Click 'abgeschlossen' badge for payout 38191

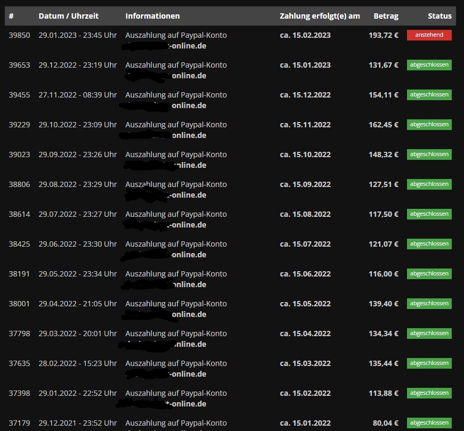[429, 274]
